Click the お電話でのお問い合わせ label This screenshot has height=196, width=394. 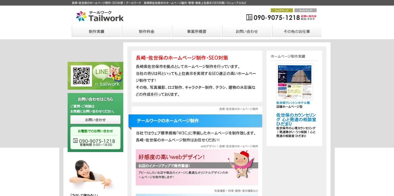(x=95, y=131)
